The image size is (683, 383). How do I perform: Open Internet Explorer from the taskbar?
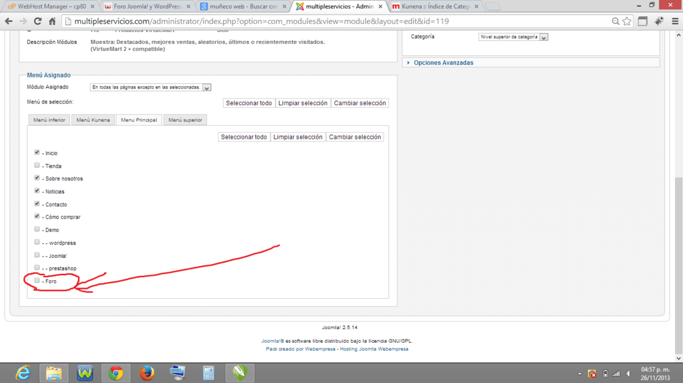pyautogui.click(x=22, y=373)
